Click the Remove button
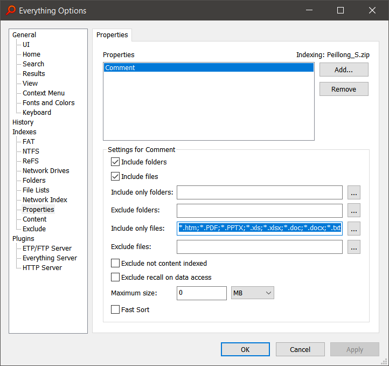 coord(344,89)
